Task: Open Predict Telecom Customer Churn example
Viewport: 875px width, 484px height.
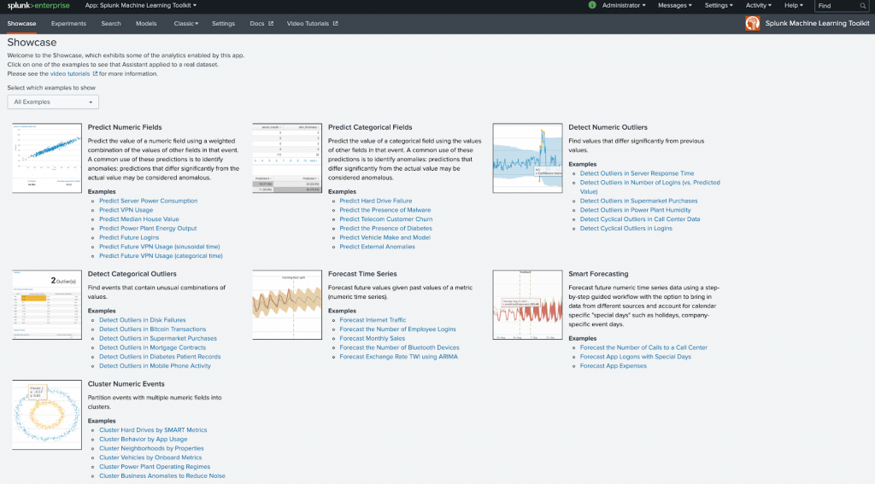Action: pyautogui.click(x=386, y=219)
